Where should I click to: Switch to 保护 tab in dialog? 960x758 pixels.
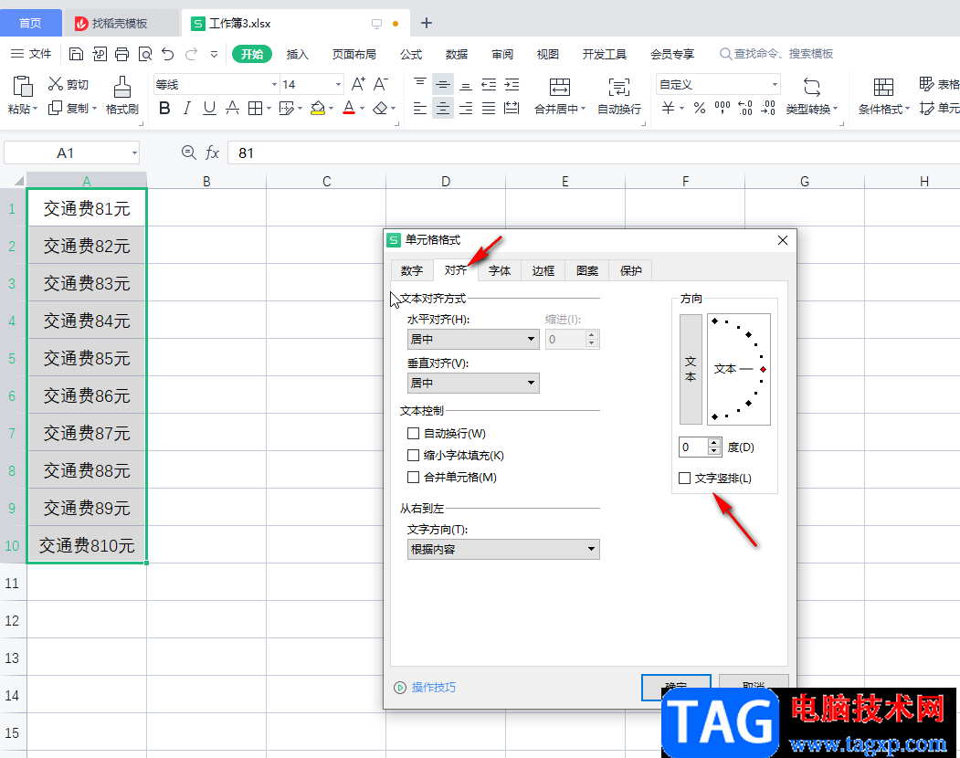coord(630,270)
